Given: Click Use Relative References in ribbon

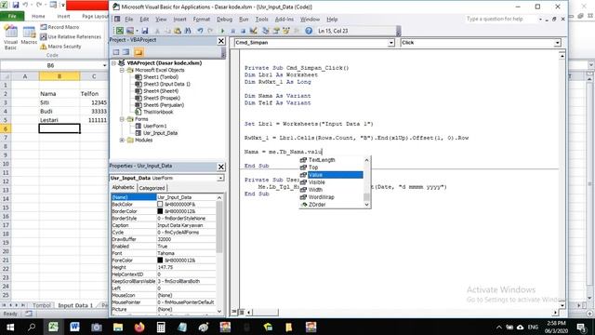Looking at the screenshot, I should coord(71,37).
